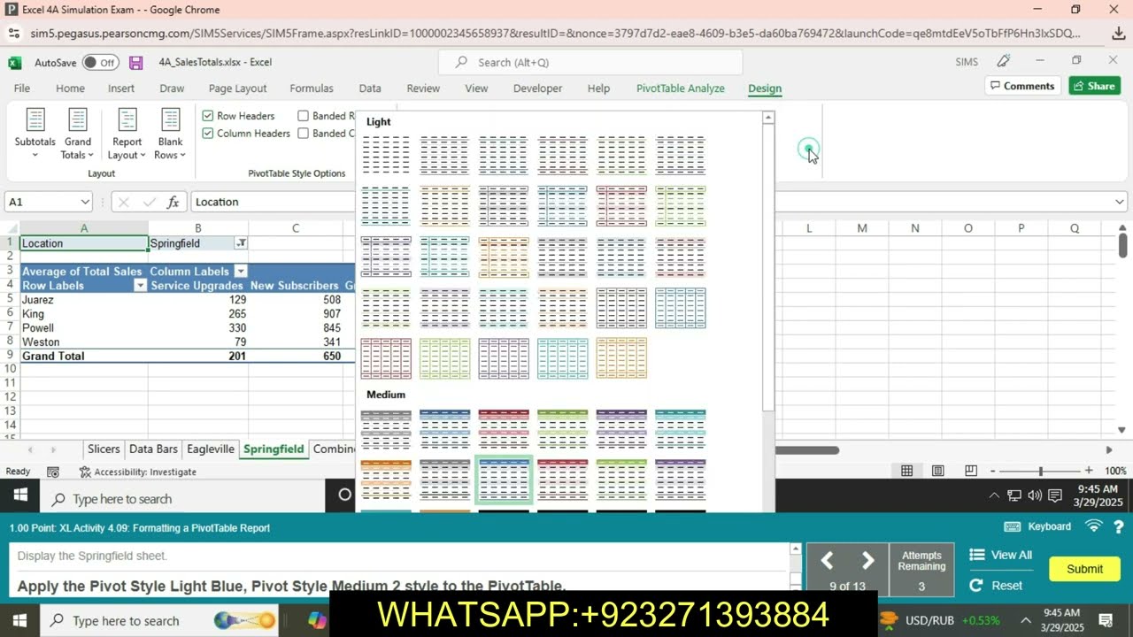The image size is (1133, 637).
Task: Click the Chrome download icon
Action: pyautogui.click(x=1119, y=34)
